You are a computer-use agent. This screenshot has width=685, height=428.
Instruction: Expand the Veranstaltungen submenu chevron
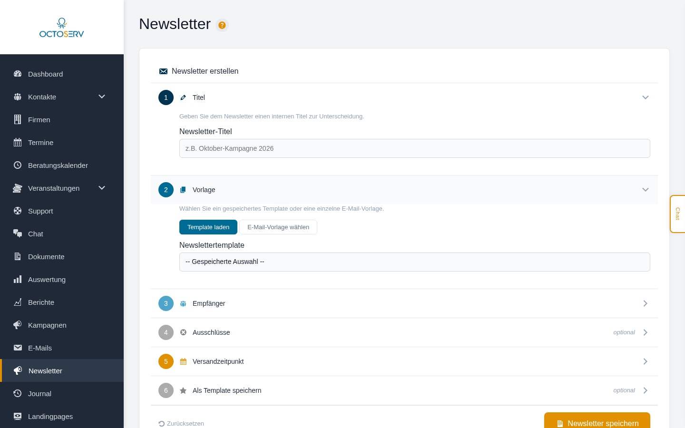[102, 188]
